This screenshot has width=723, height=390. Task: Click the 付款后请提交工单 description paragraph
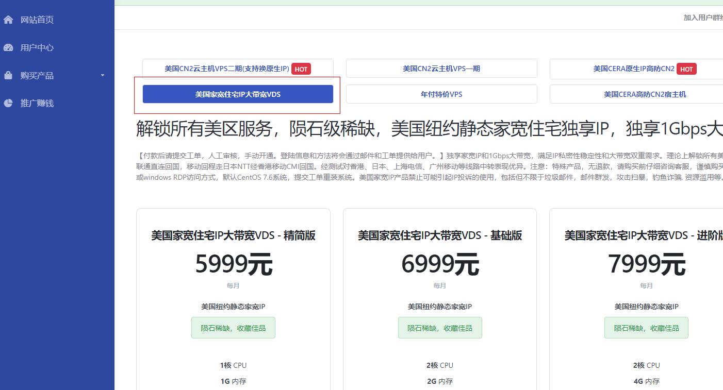430,166
